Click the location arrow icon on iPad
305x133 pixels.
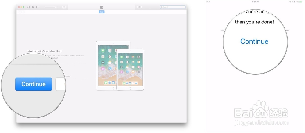[292, 2]
